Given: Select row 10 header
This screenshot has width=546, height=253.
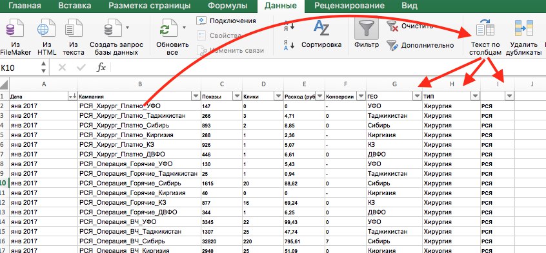Looking at the screenshot, I should pyautogui.click(x=4, y=183).
